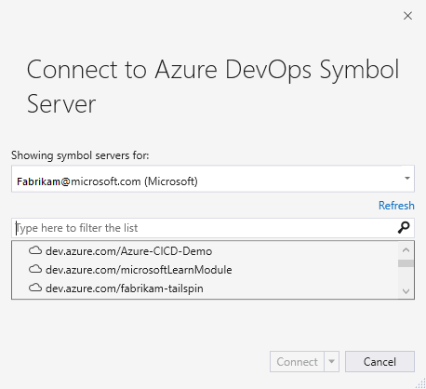Click cloud icon beside fabrikam-tailspin

[35, 288]
